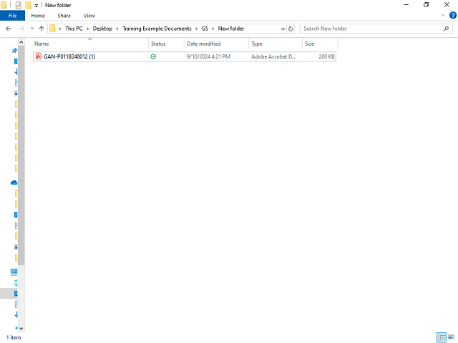Navigate to This PC in the breadcrumb
Screen dimensions: 458x343
[x=74, y=29]
